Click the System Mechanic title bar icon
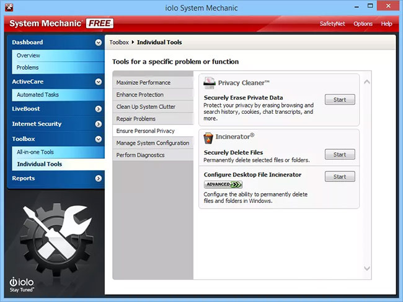This screenshot has width=403, height=302. click(x=9, y=7)
